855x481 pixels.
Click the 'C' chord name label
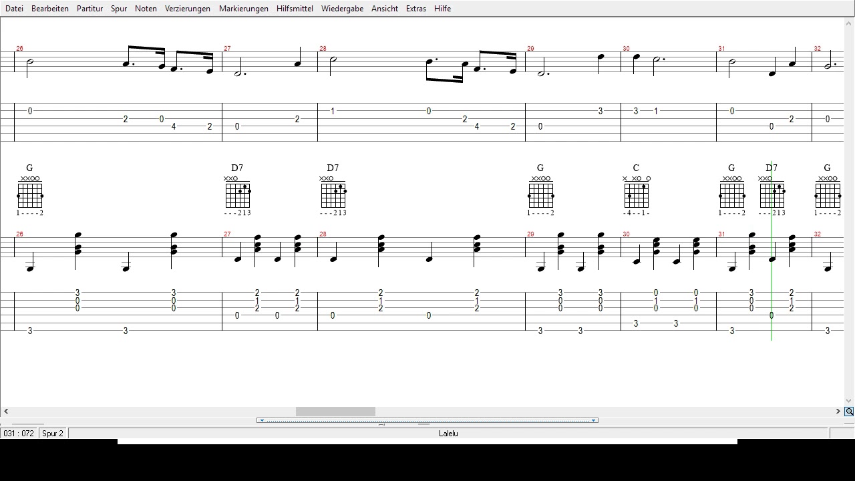tap(636, 168)
